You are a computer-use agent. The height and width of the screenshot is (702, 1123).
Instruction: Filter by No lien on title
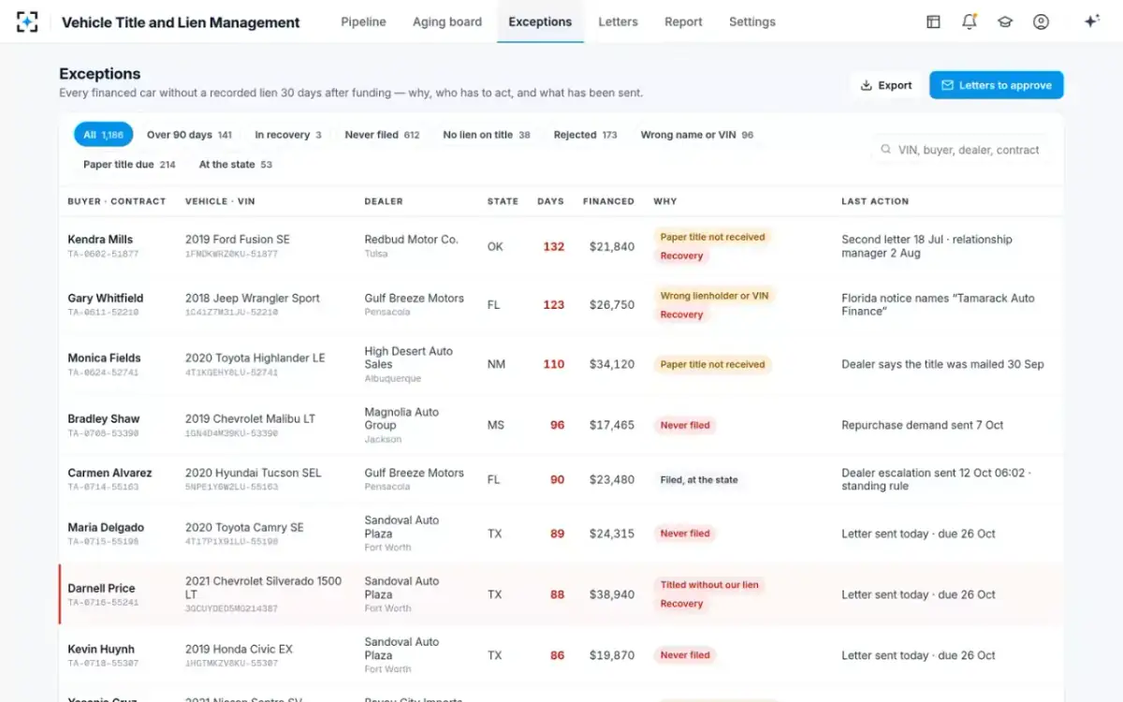point(487,135)
